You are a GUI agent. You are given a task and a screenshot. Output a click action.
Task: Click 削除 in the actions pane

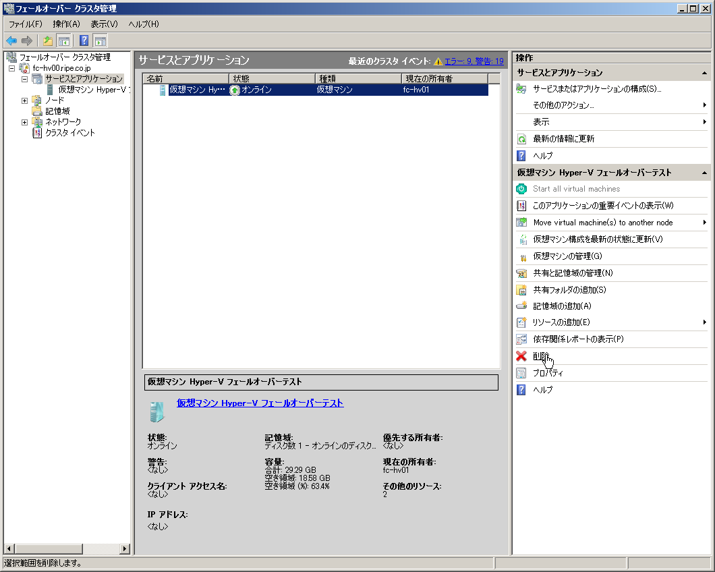(541, 356)
